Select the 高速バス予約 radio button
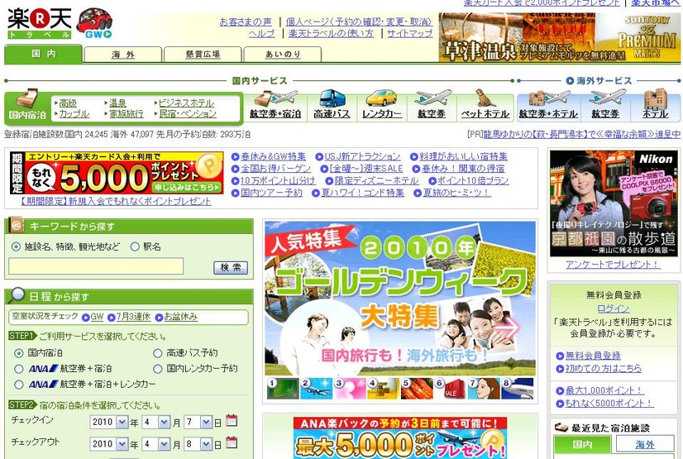The height and width of the screenshot is (459, 683). coord(158,353)
